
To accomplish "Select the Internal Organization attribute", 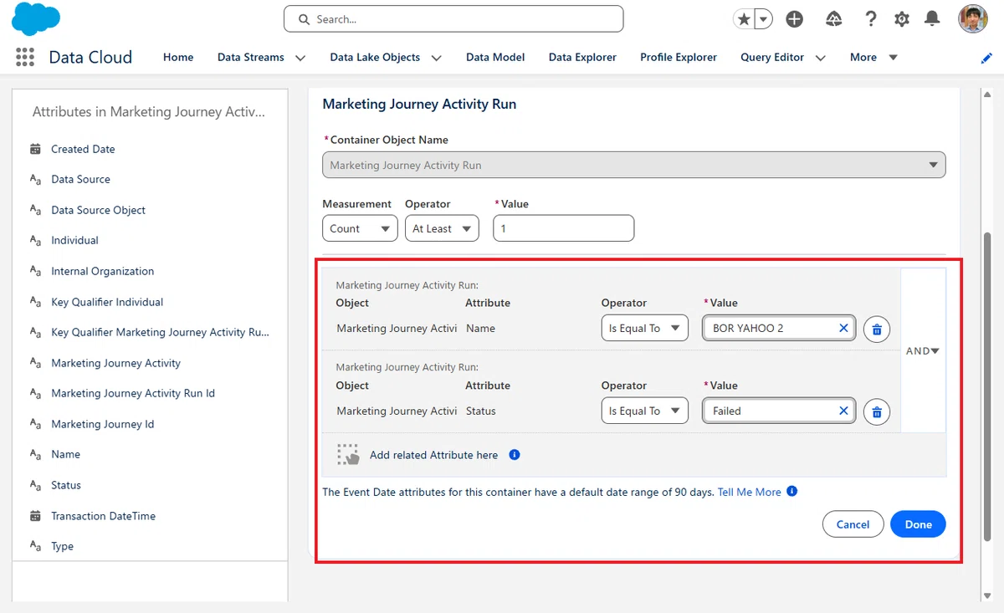I will point(102,271).
